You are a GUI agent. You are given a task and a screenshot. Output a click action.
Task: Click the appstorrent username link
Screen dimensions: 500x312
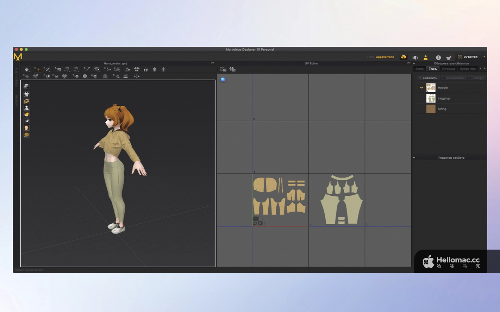click(385, 57)
